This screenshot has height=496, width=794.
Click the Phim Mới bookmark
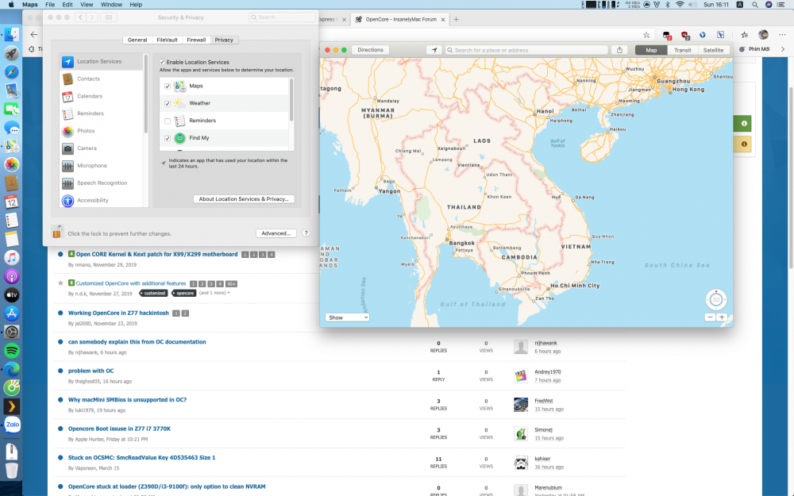[x=754, y=49]
